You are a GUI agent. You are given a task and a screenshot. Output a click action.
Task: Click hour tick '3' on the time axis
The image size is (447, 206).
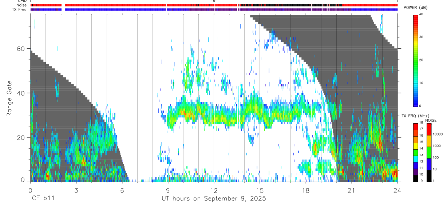pos(76,190)
